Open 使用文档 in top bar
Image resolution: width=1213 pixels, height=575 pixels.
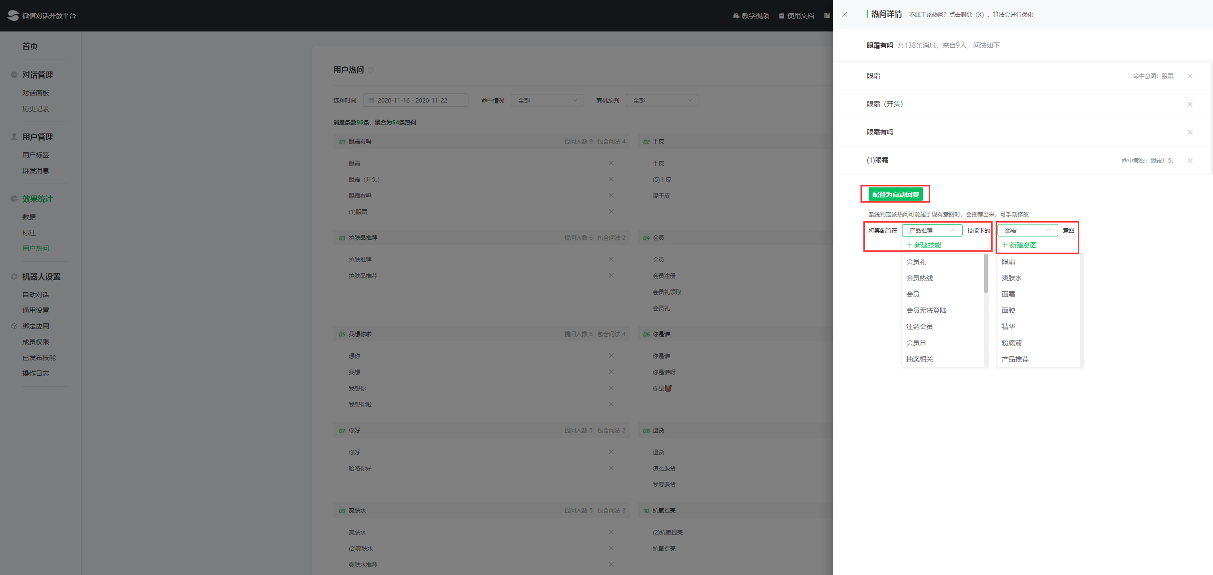tap(796, 16)
